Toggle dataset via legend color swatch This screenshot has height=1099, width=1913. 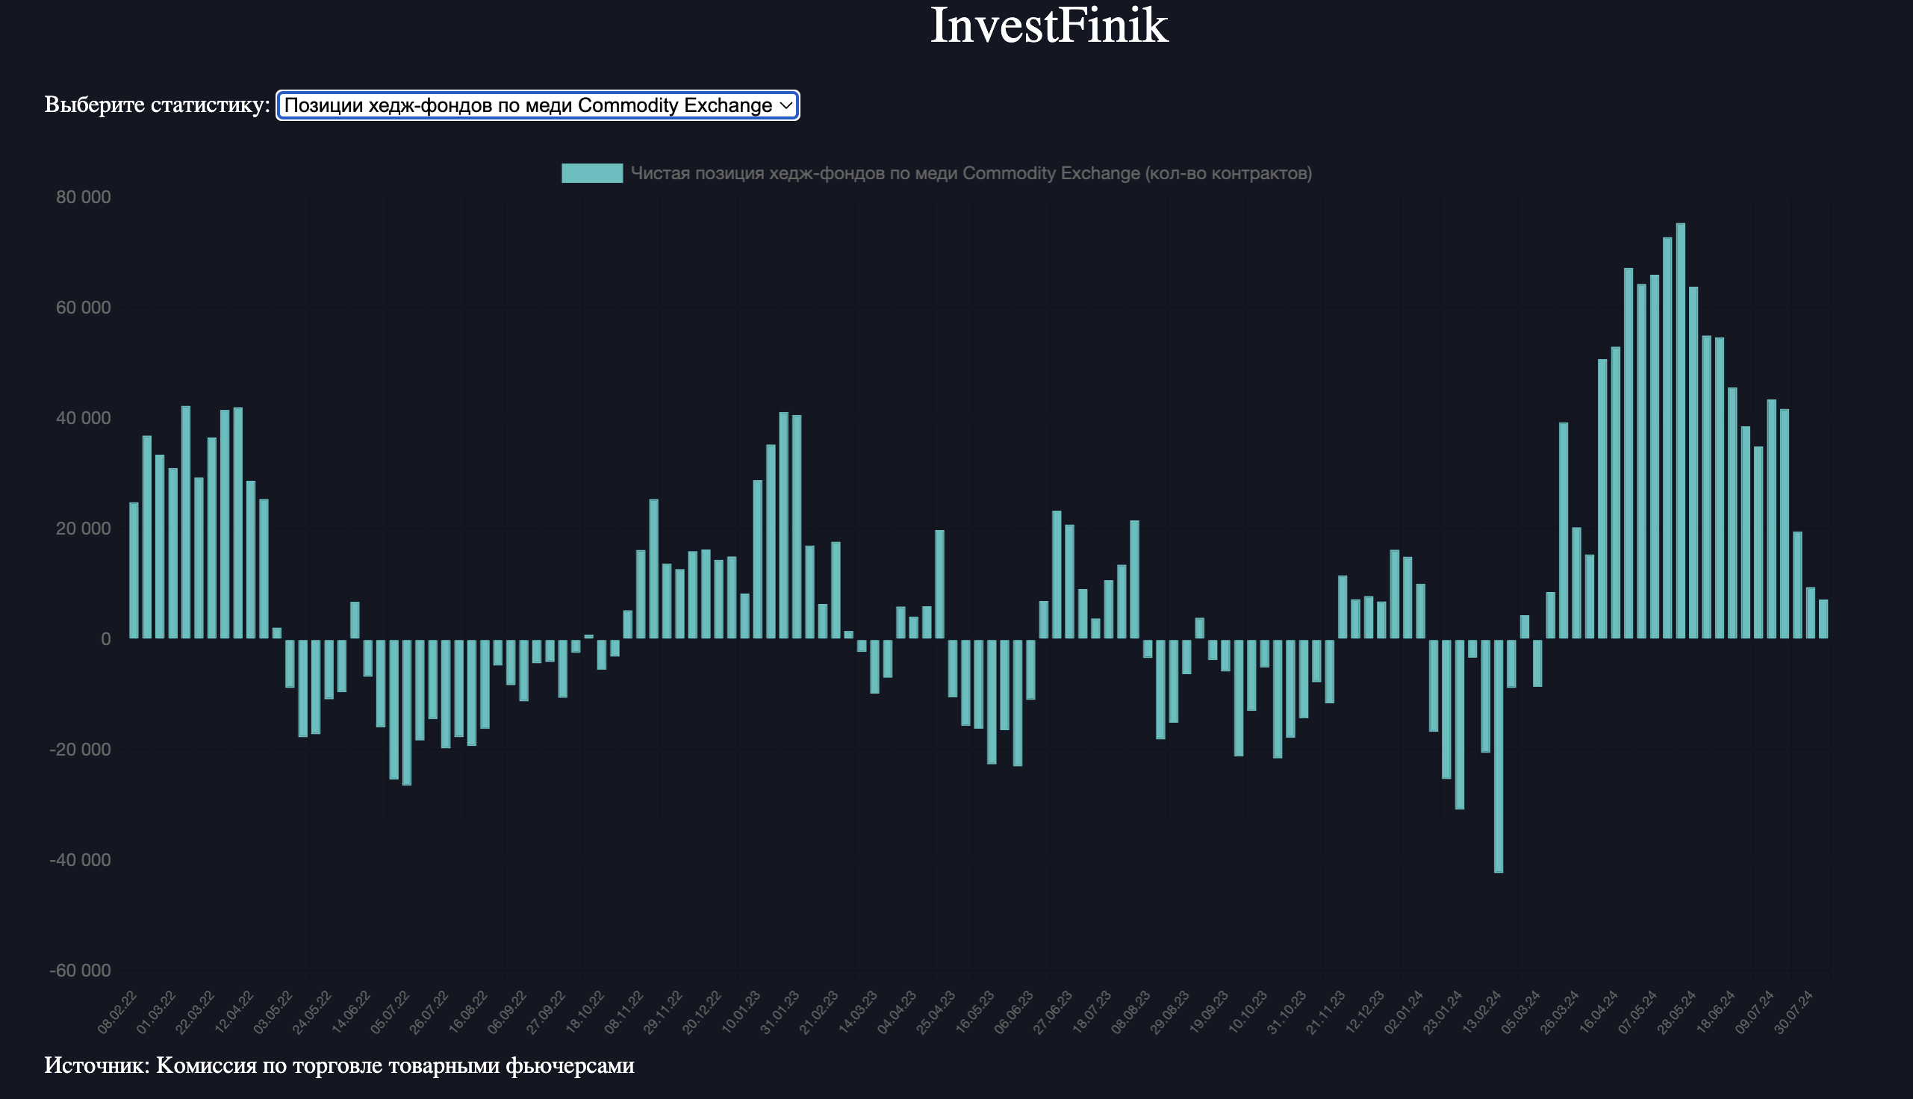[x=591, y=173]
